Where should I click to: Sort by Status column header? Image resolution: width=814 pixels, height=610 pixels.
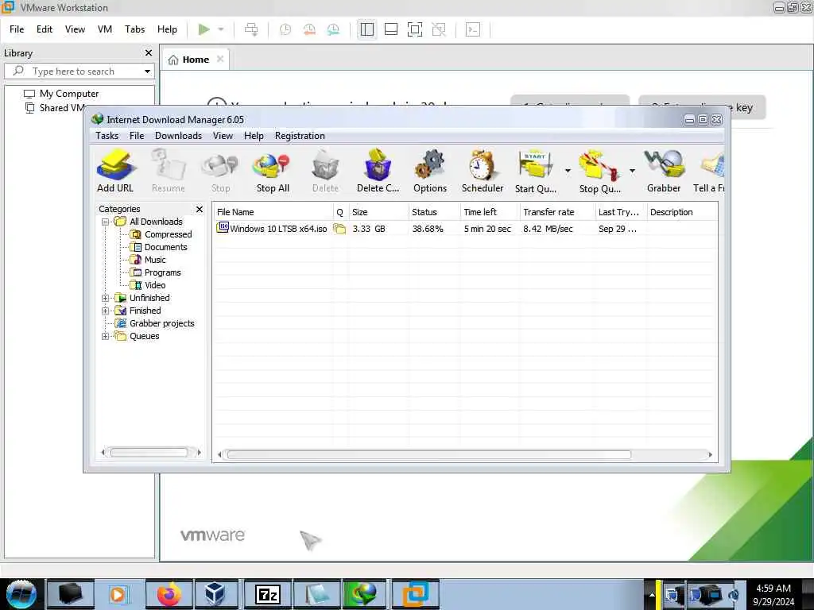pyautogui.click(x=433, y=212)
